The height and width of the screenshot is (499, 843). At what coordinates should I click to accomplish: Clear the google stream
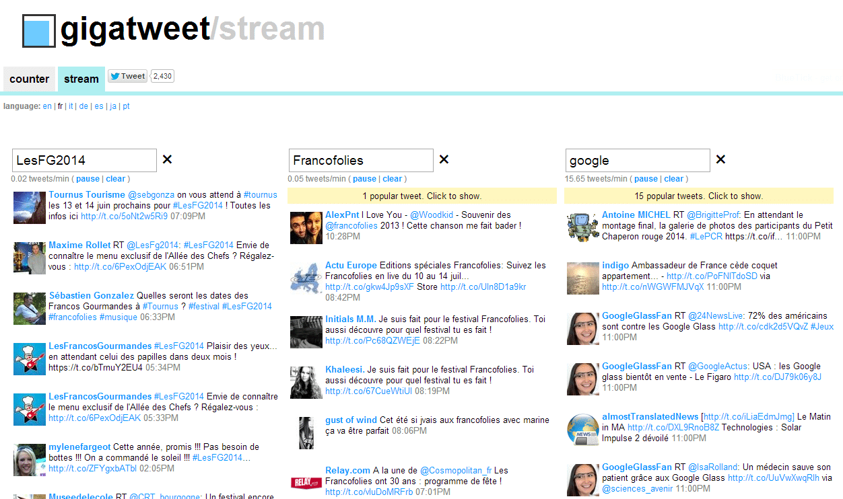(674, 179)
